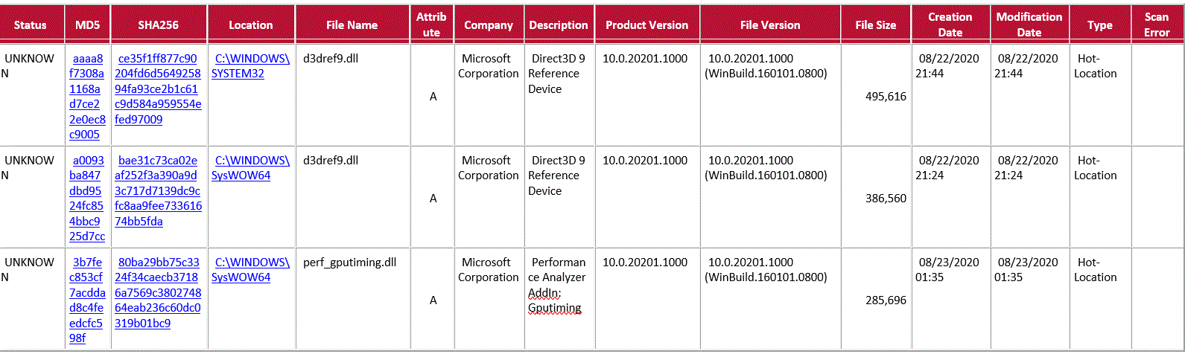Select the Performance Analyzer AddIn description cell
This screenshot has width=1185, height=354.
(557, 285)
